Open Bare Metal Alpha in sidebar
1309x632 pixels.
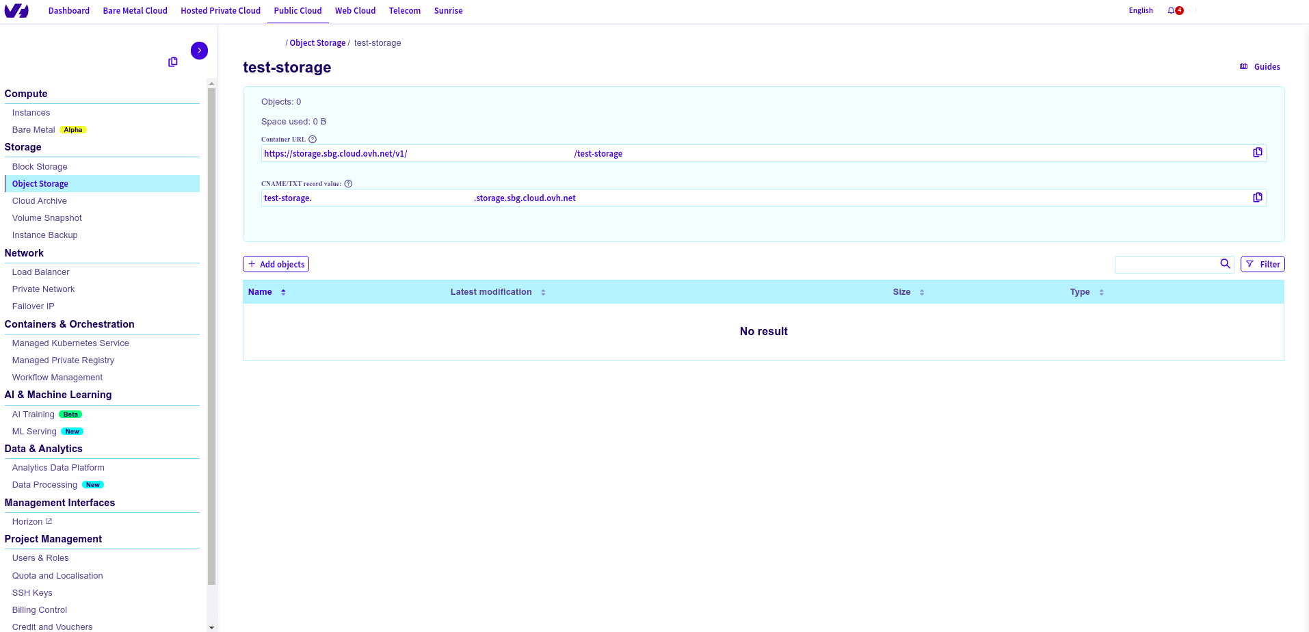point(49,130)
